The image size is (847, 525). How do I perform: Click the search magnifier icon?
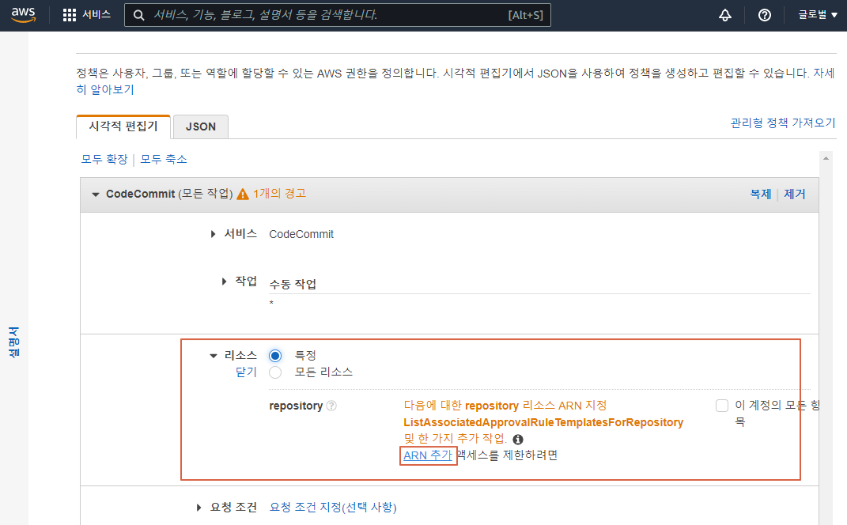click(139, 15)
